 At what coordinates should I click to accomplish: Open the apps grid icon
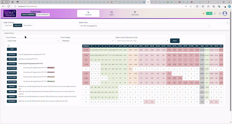[x=220, y=13]
